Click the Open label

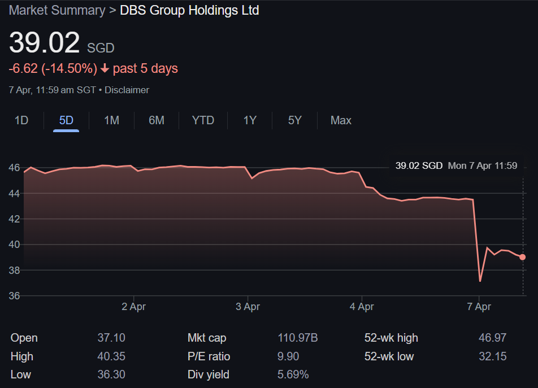pos(24,338)
